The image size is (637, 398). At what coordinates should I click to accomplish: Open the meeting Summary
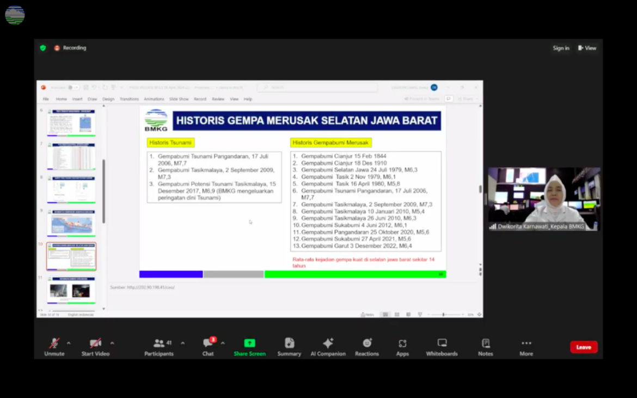(x=289, y=344)
